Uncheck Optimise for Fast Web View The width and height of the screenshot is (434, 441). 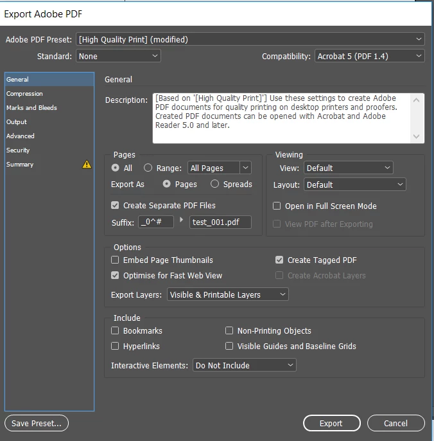115,275
